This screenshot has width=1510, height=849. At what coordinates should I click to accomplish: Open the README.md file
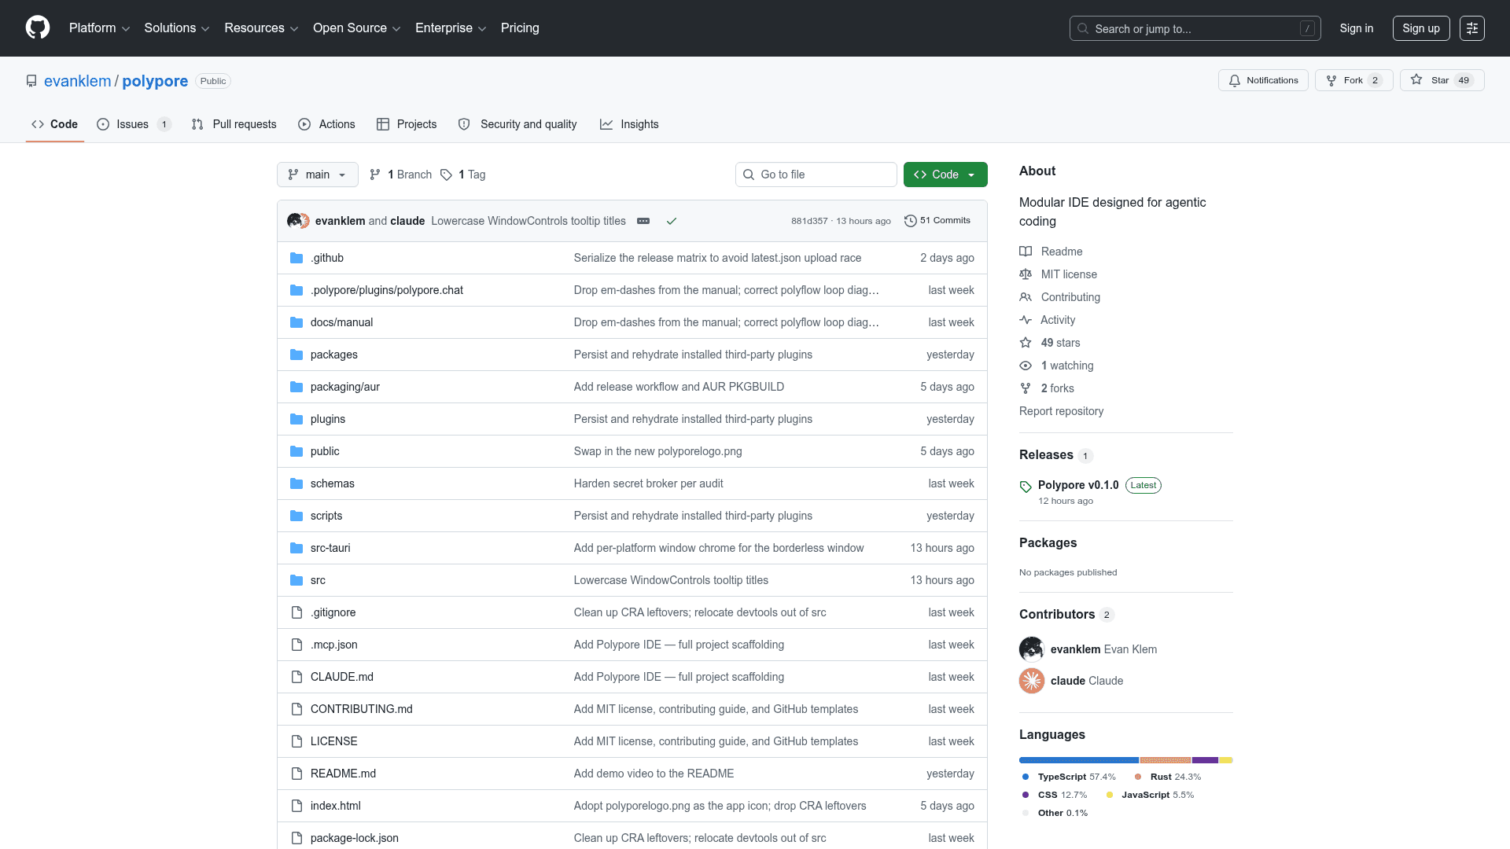click(x=343, y=774)
